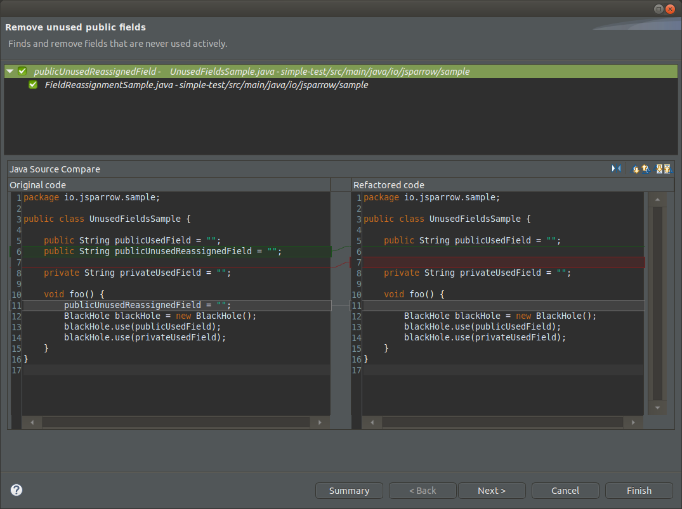Click the swap left and right view icon
Image resolution: width=682 pixels, height=509 pixels.
[615, 169]
